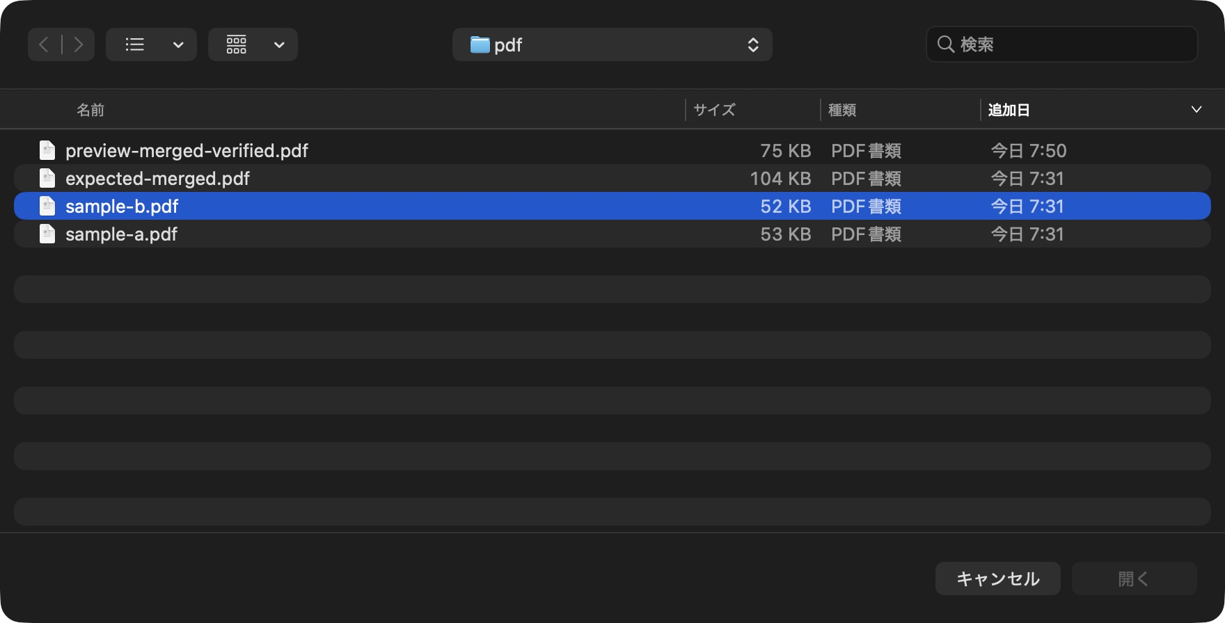Click the 75 KB size cell
The width and height of the screenshot is (1225, 623).
[x=786, y=151]
